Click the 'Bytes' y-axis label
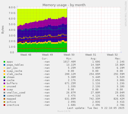 pyautogui.click(x=3, y=30)
